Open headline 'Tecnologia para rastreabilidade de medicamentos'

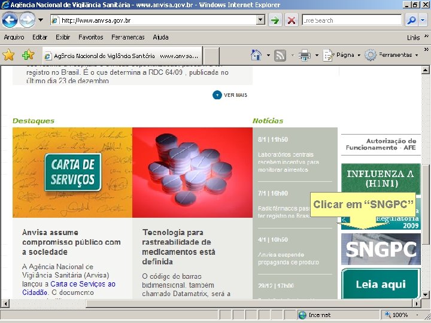click(178, 247)
